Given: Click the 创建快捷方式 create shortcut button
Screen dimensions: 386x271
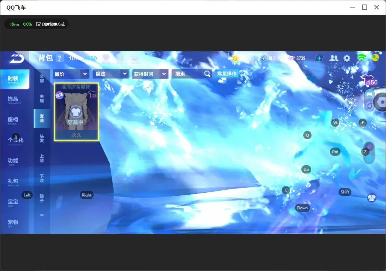Looking at the screenshot, I should click(50, 24).
